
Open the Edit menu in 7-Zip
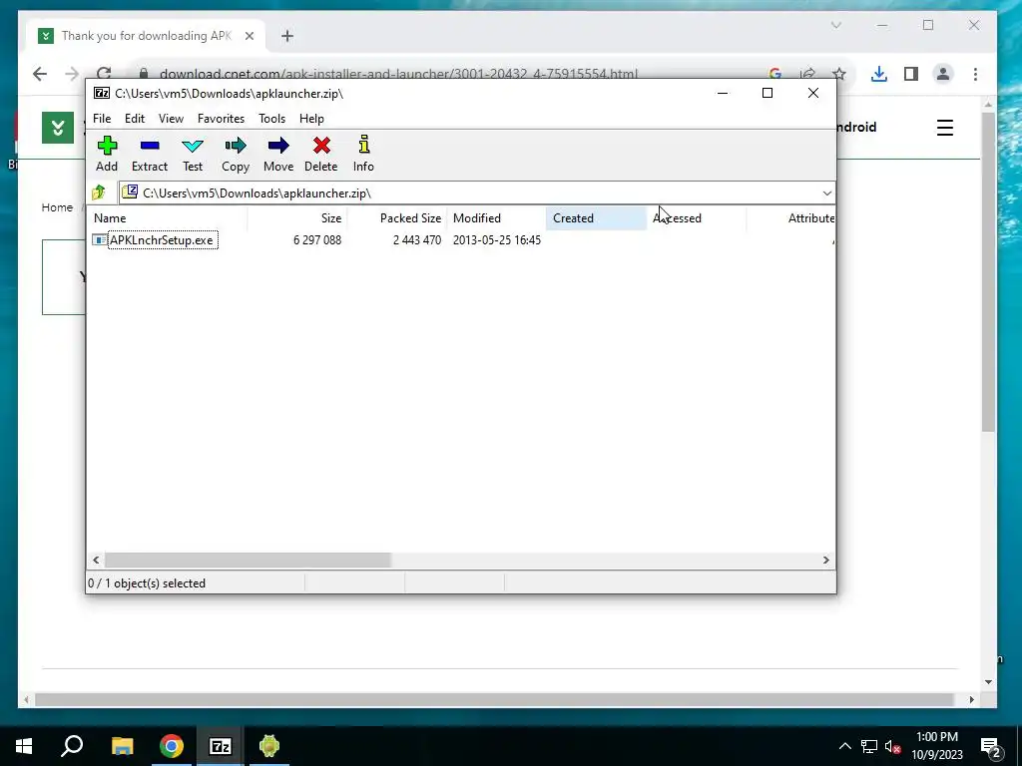(135, 119)
